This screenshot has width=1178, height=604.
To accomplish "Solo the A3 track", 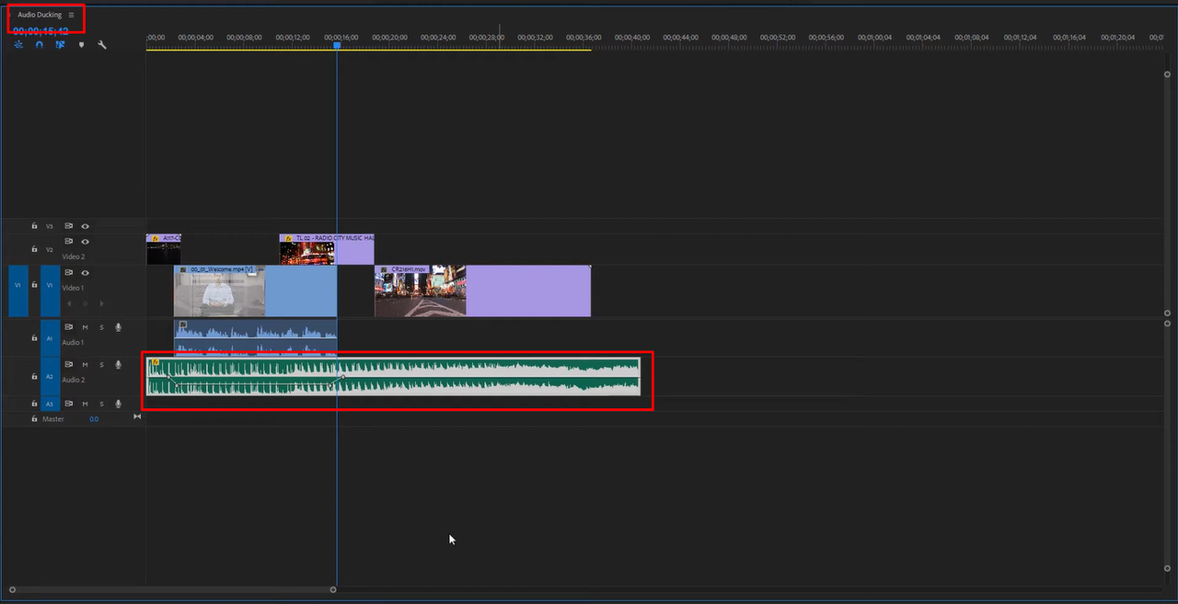I will (x=101, y=404).
